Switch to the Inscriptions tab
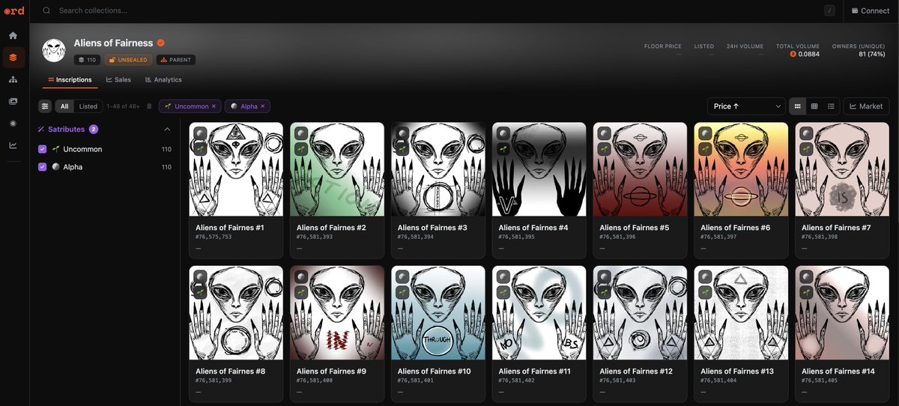The width and height of the screenshot is (899, 406). pos(70,79)
